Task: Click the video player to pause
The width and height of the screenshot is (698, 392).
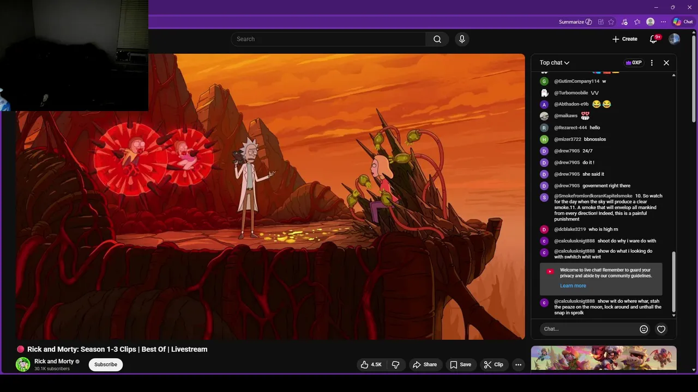Action: [x=270, y=197]
